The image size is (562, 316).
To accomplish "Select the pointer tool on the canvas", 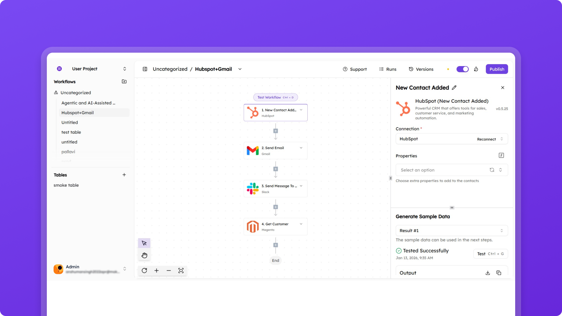I will coord(144,243).
